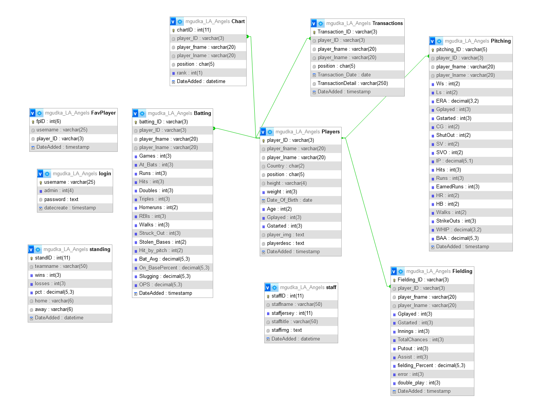Screen dimensions: 539x409
Task: Click numeric type icon beside staffjersey
Action: (x=268, y=314)
